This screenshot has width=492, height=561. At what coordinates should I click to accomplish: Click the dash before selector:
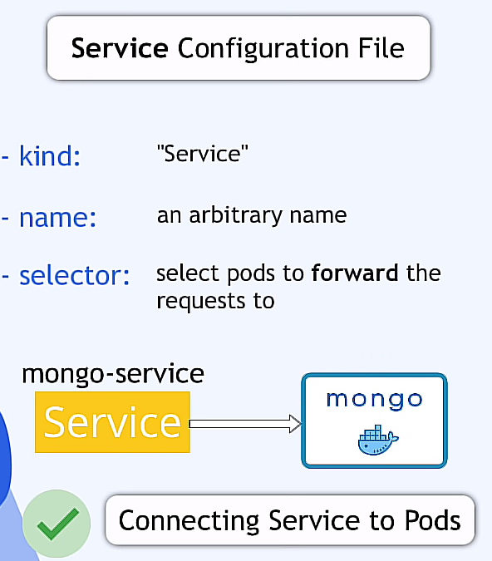click(5, 277)
